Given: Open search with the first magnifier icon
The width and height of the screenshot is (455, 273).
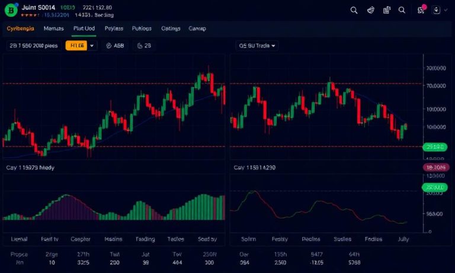Looking at the screenshot, I should point(354,10).
